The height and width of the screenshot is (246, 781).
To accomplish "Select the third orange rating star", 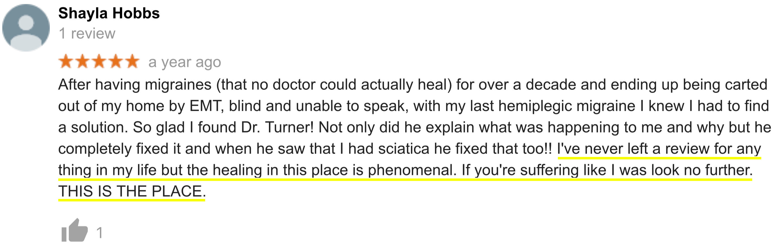I will pyautogui.click(x=99, y=61).
